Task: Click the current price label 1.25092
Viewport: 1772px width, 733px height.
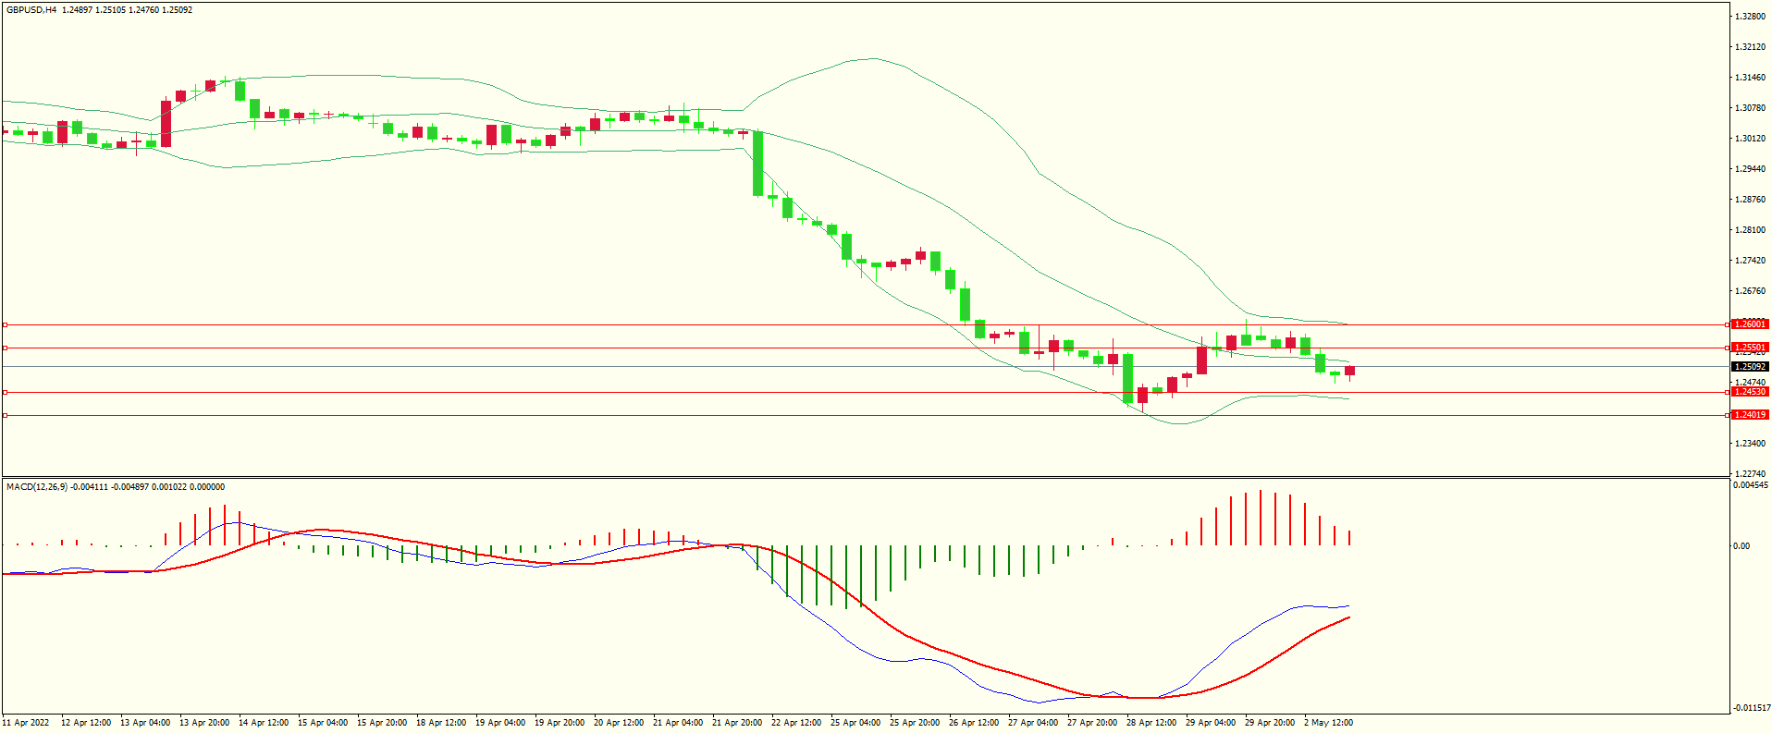Action: click(1749, 367)
